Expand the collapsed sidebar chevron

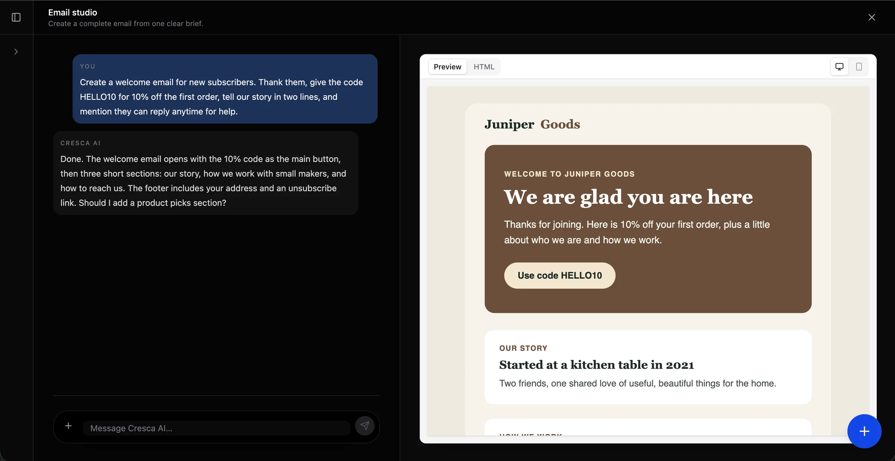point(16,52)
